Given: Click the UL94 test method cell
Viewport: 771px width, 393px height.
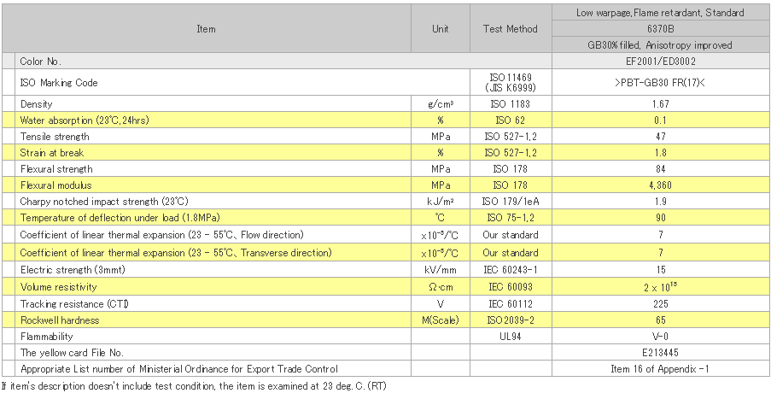Looking at the screenshot, I should coord(511,337).
